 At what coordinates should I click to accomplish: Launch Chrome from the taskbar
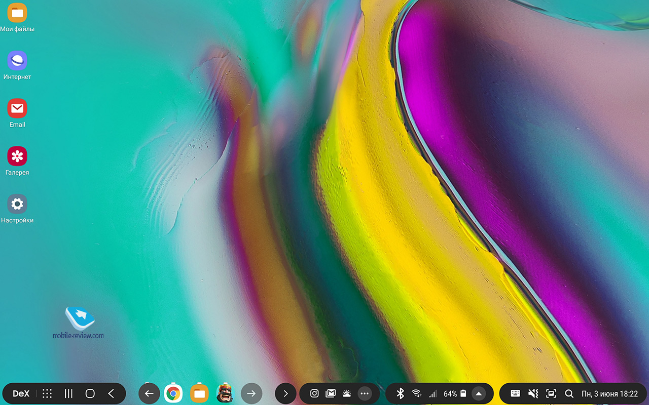pyautogui.click(x=173, y=393)
